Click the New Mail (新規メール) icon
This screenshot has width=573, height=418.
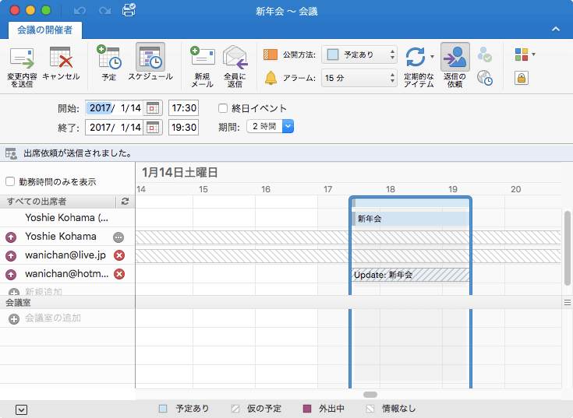203,57
